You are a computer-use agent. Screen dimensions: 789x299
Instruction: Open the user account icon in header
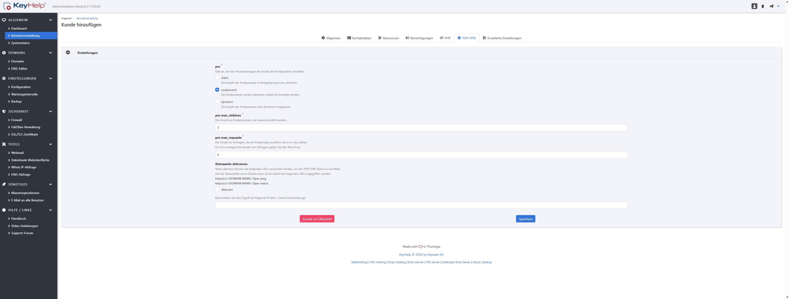tap(754, 6)
